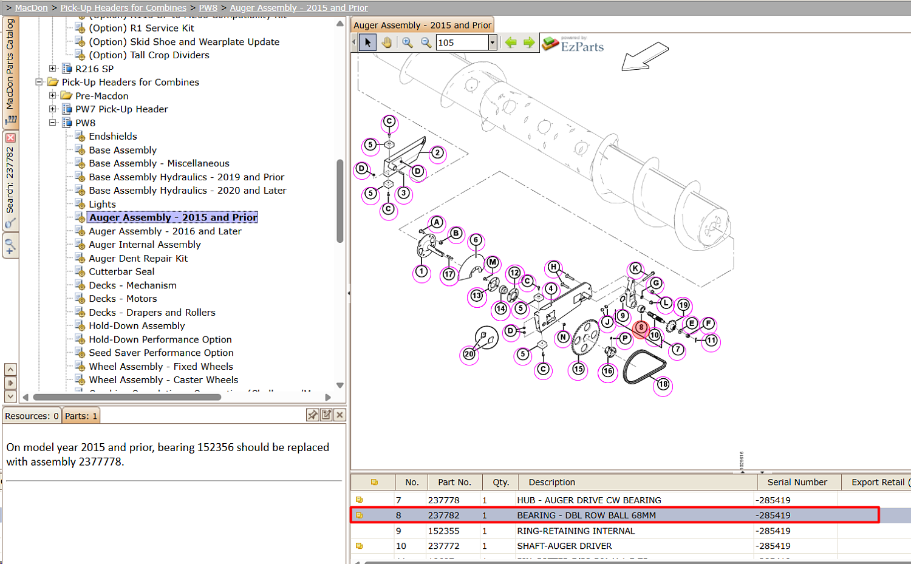Collapse the PW8 tree node
This screenshot has width=911, height=564.
(53, 123)
